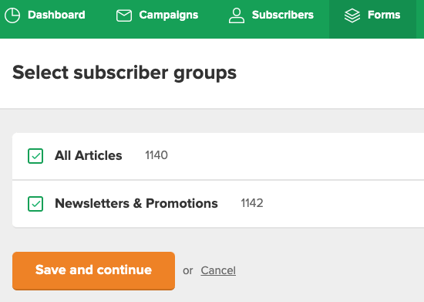Click the Cancel link

tap(218, 270)
